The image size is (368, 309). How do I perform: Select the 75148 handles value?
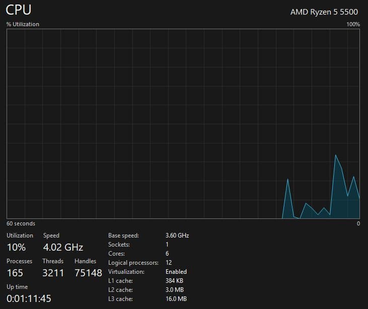(x=88, y=273)
